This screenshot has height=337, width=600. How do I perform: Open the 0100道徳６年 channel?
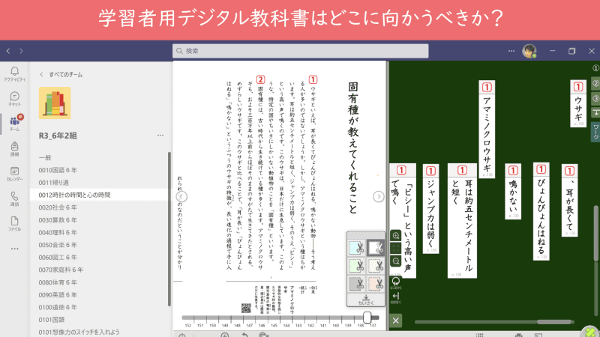(x=58, y=307)
